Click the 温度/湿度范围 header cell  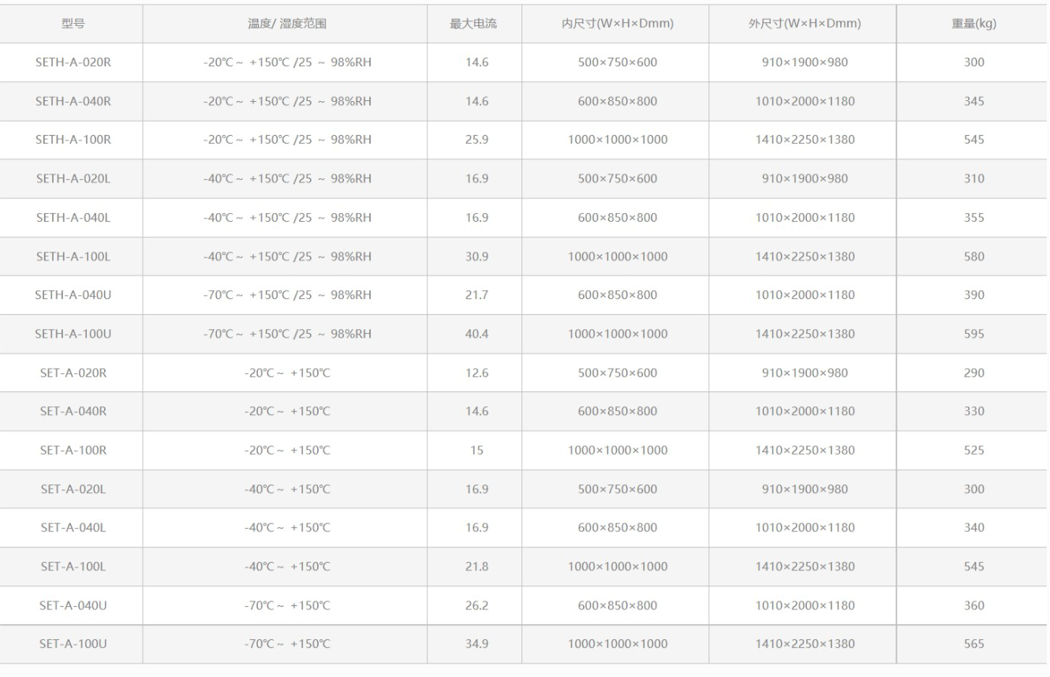point(287,24)
